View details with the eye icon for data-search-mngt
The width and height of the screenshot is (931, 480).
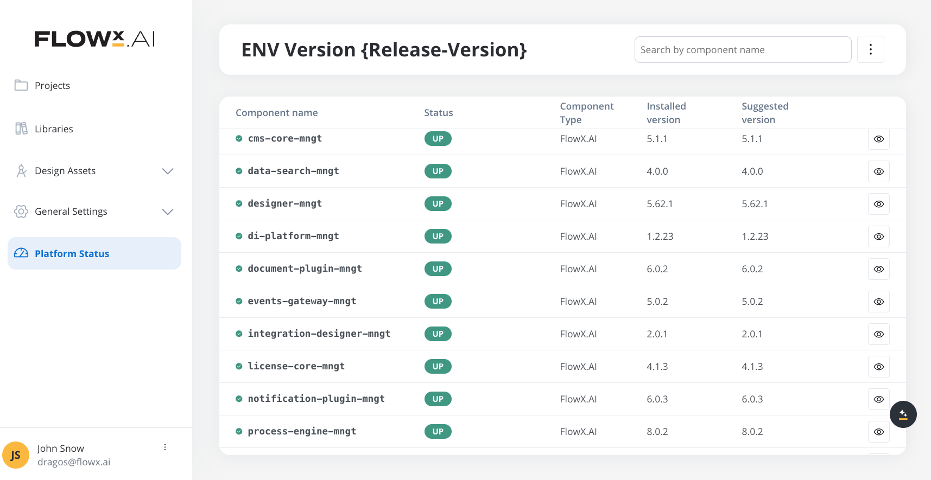pos(879,171)
